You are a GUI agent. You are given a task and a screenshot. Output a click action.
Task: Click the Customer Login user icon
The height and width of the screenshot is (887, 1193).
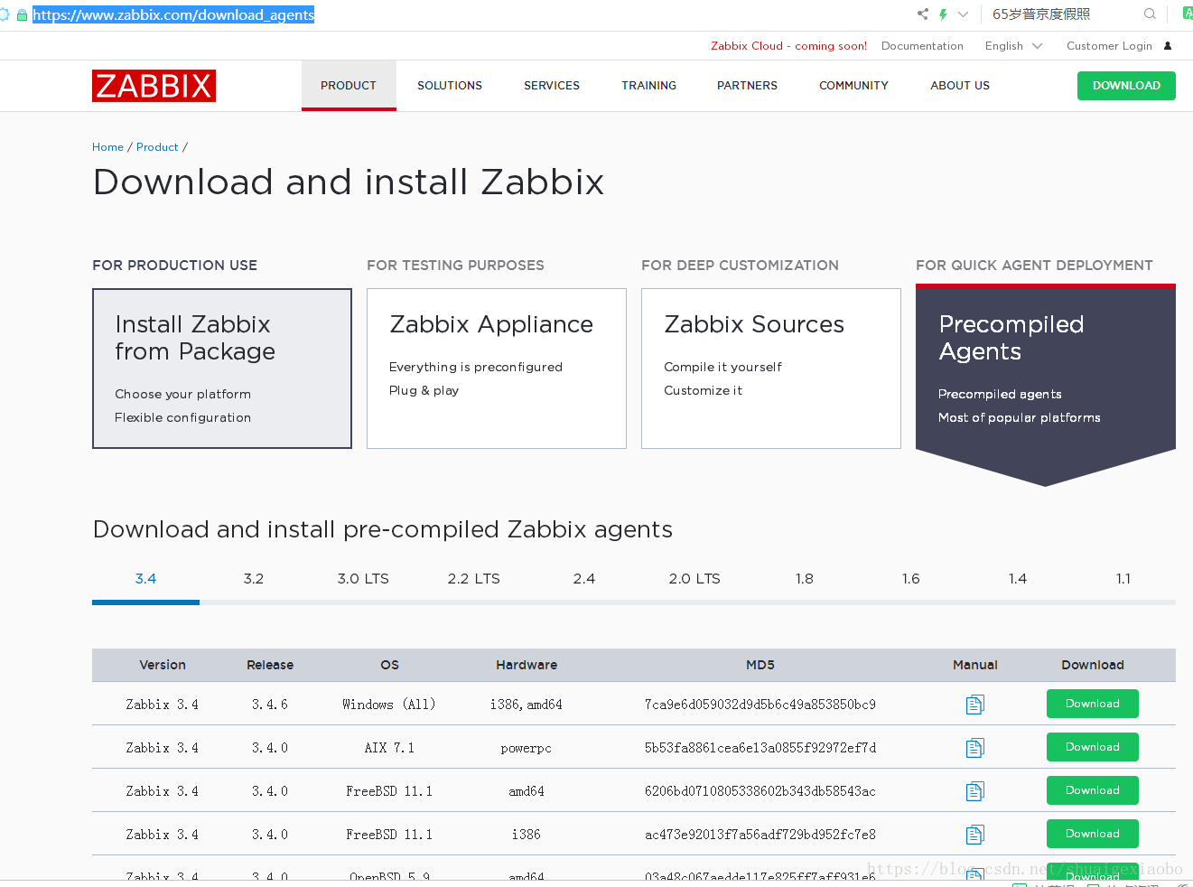pos(1168,46)
